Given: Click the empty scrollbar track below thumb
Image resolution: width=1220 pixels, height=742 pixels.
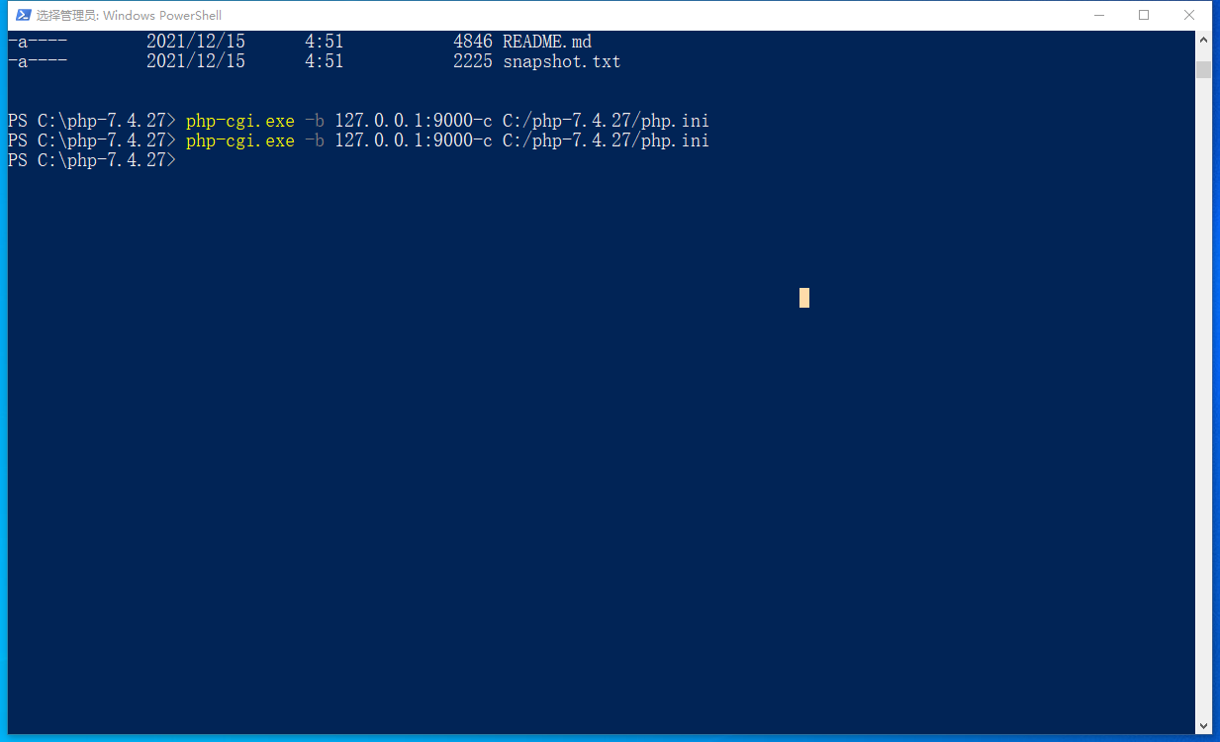Looking at the screenshot, I should [x=1203, y=396].
